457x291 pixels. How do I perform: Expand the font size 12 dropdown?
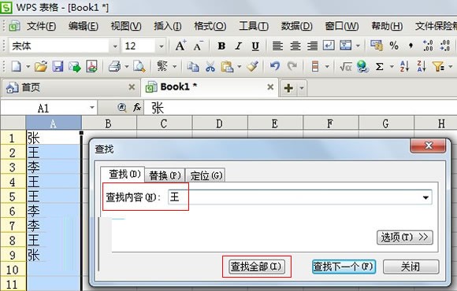click(x=162, y=46)
